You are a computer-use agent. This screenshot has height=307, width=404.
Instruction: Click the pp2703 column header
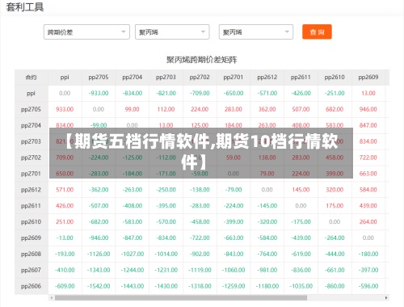(166, 78)
